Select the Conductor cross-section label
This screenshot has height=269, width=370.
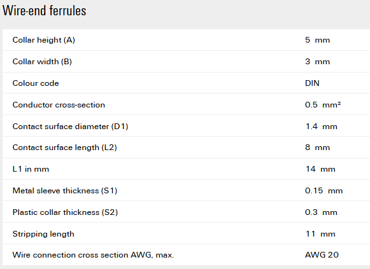coord(59,105)
